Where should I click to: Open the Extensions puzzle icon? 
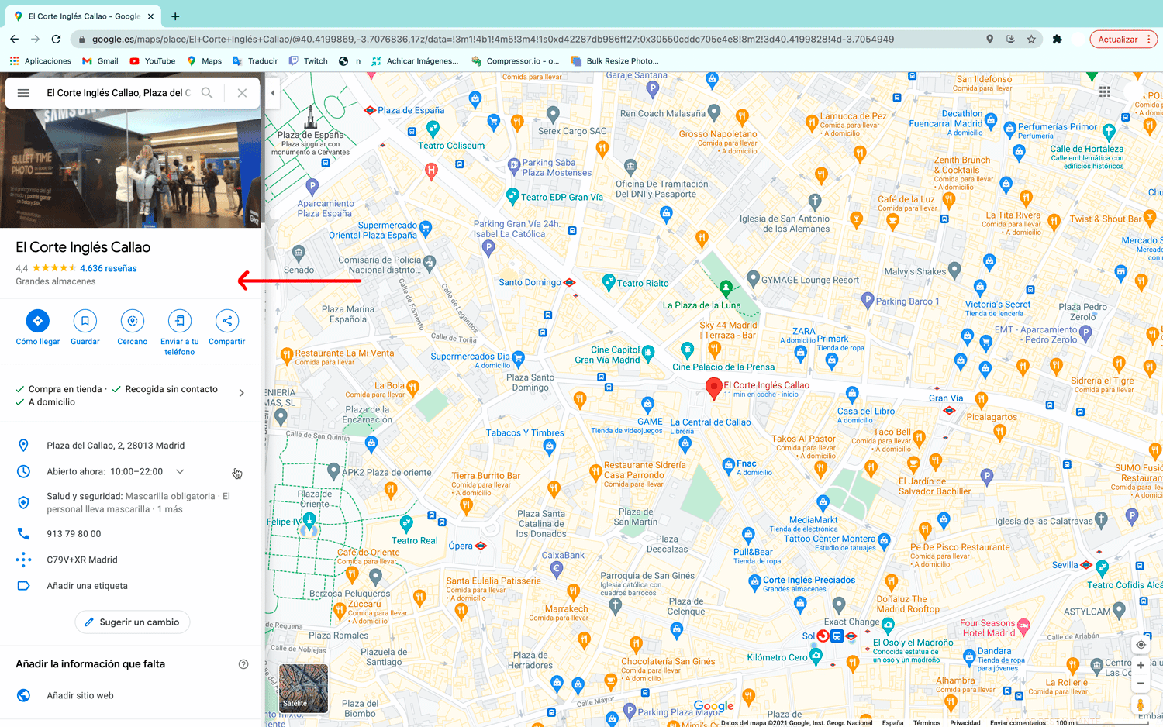[x=1057, y=40]
